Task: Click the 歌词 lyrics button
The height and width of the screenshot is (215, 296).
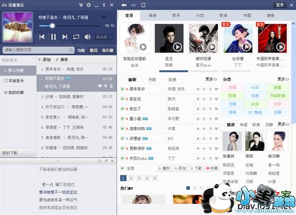Action: (x=94, y=50)
